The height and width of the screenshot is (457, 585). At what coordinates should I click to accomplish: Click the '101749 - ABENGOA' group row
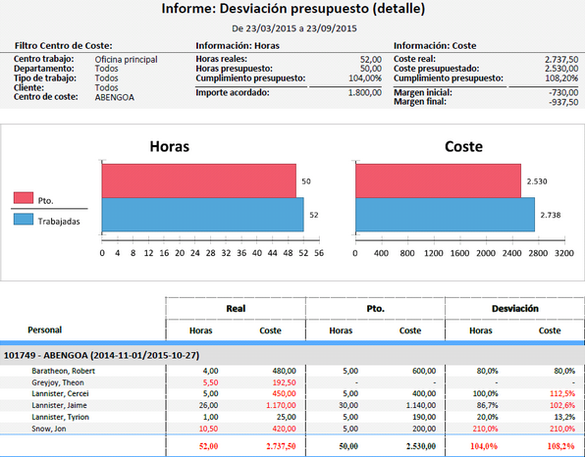click(x=292, y=355)
